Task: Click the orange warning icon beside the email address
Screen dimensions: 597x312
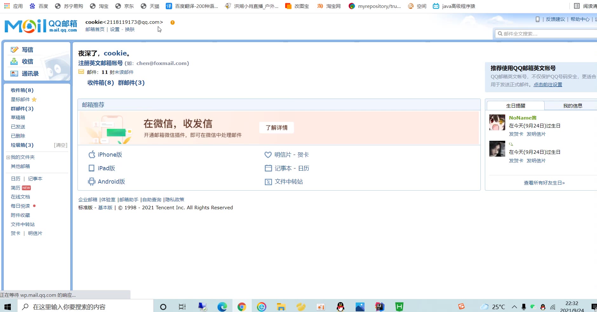Action: [x=172, y=23]
